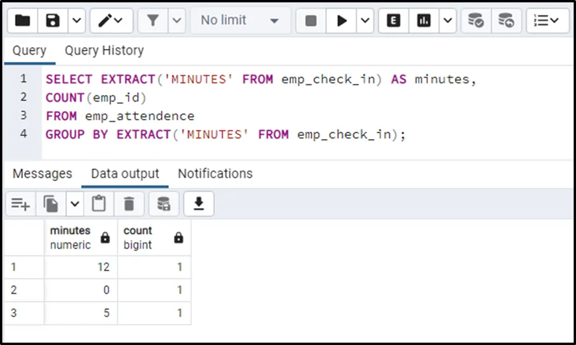Open the Execute options dropdown arrow
Screen dimensions: 576x345
[x=365, y=21]
